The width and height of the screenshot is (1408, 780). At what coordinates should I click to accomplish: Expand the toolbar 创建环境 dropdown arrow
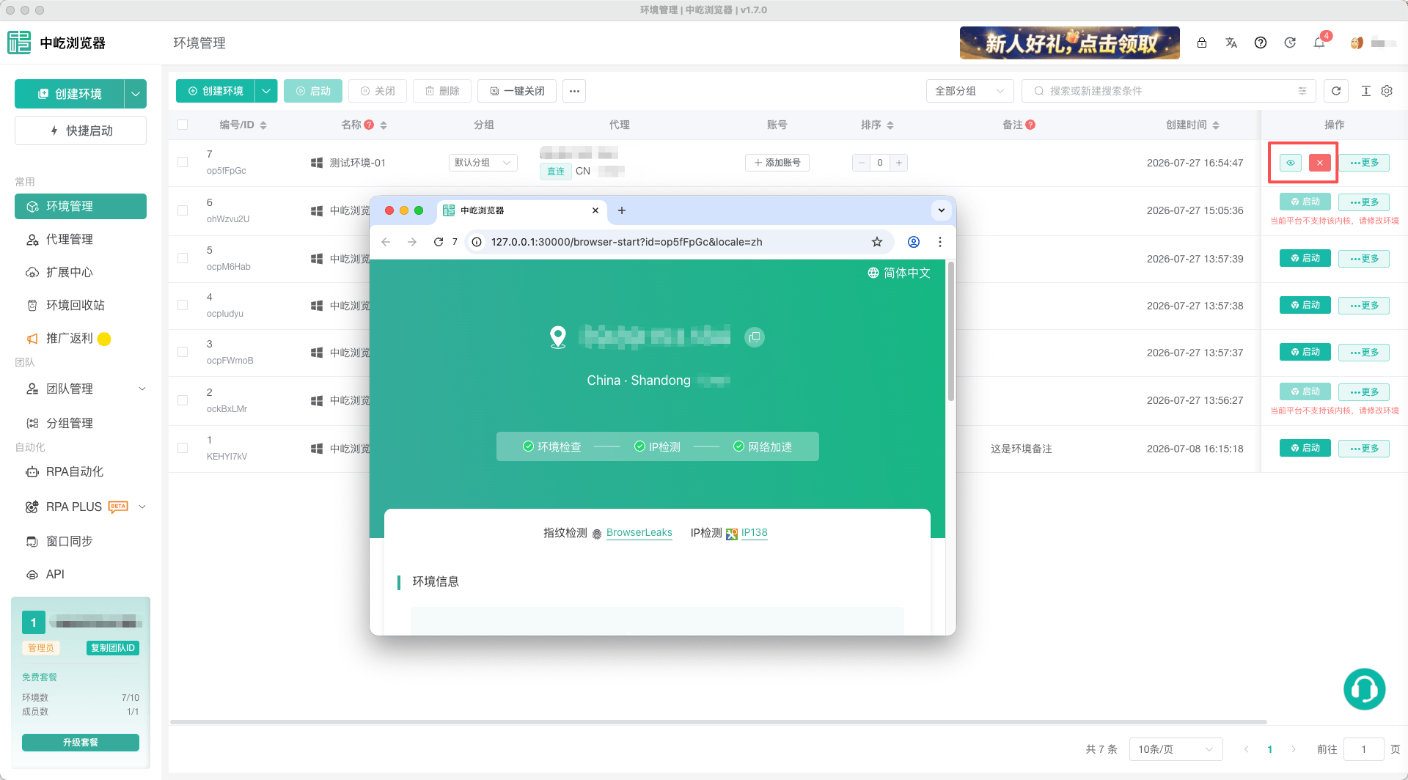(266, 91)
